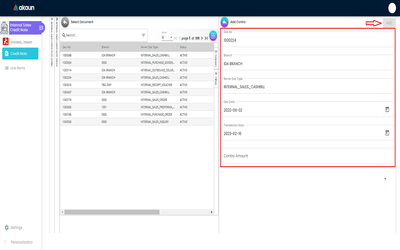Open the search filter options icon

[143, 35]
